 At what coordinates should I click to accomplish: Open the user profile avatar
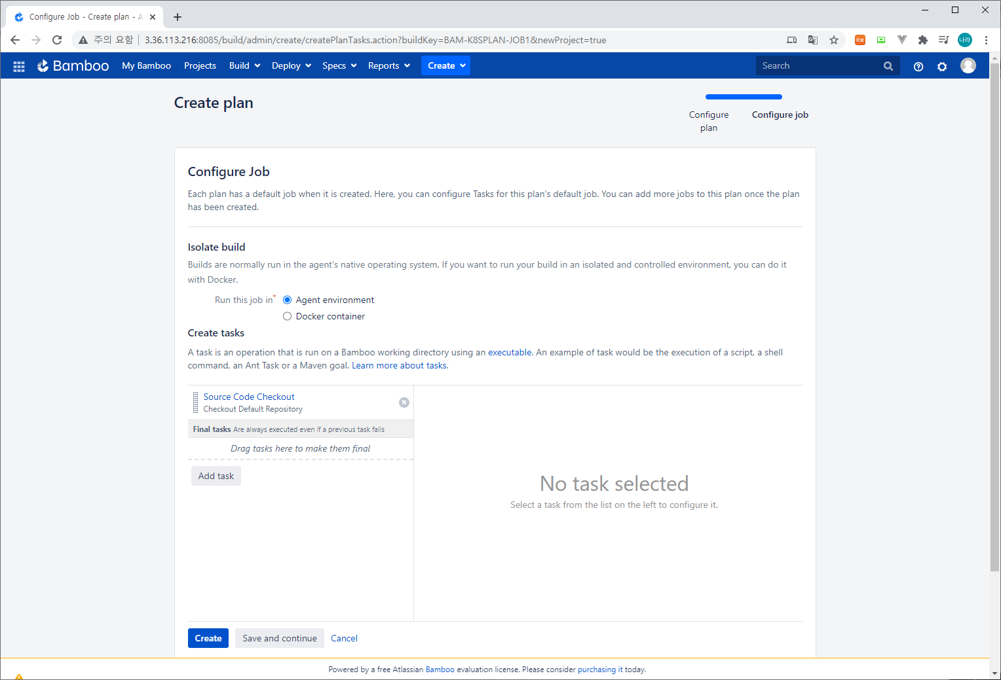pyautogui.click(x=968, y=65)
